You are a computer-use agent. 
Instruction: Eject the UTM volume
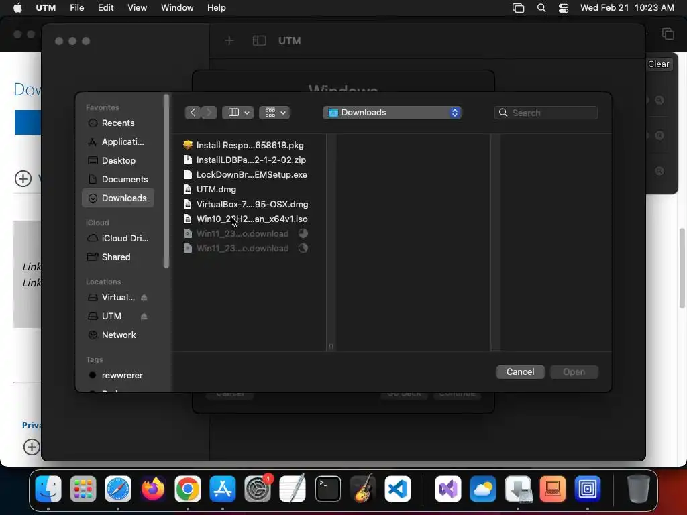[144, 317]
